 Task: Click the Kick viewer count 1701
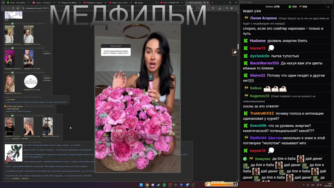tap(292, 7)
